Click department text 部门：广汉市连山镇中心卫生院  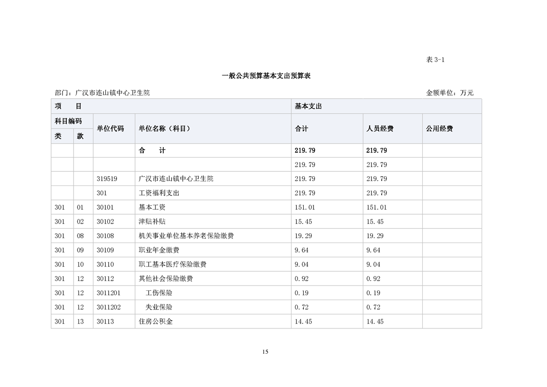point(102,93)
